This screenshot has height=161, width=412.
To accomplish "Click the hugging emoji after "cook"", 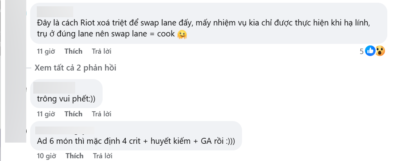I will (181, 34).
